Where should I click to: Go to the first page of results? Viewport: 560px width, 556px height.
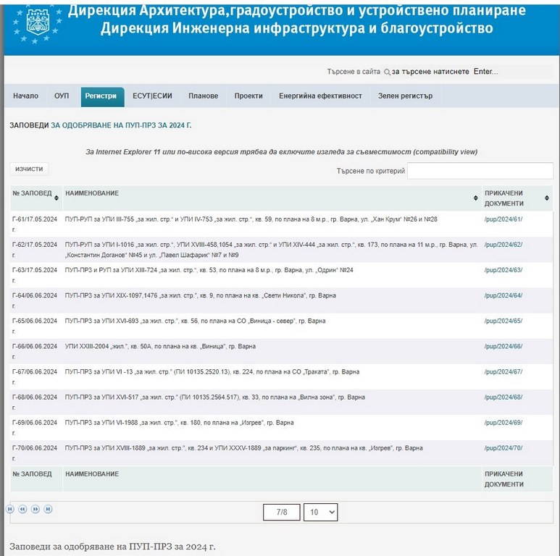click(10, 509)
